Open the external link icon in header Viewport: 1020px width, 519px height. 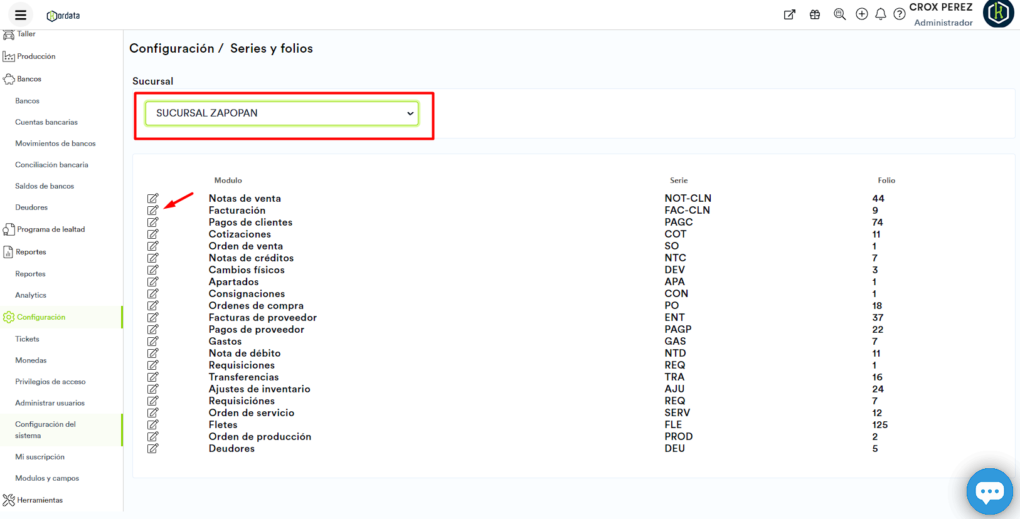click(790, 14)
